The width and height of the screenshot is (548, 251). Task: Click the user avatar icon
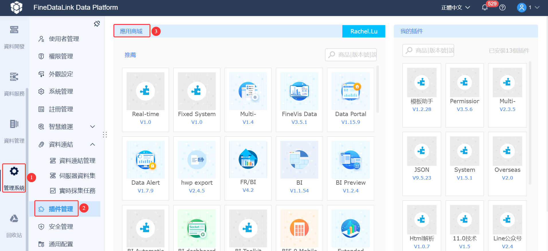click(x=522, y=7)
